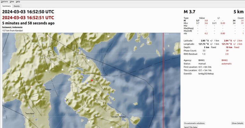Click the EventID value bmkg2024ekop

[206, 74]
